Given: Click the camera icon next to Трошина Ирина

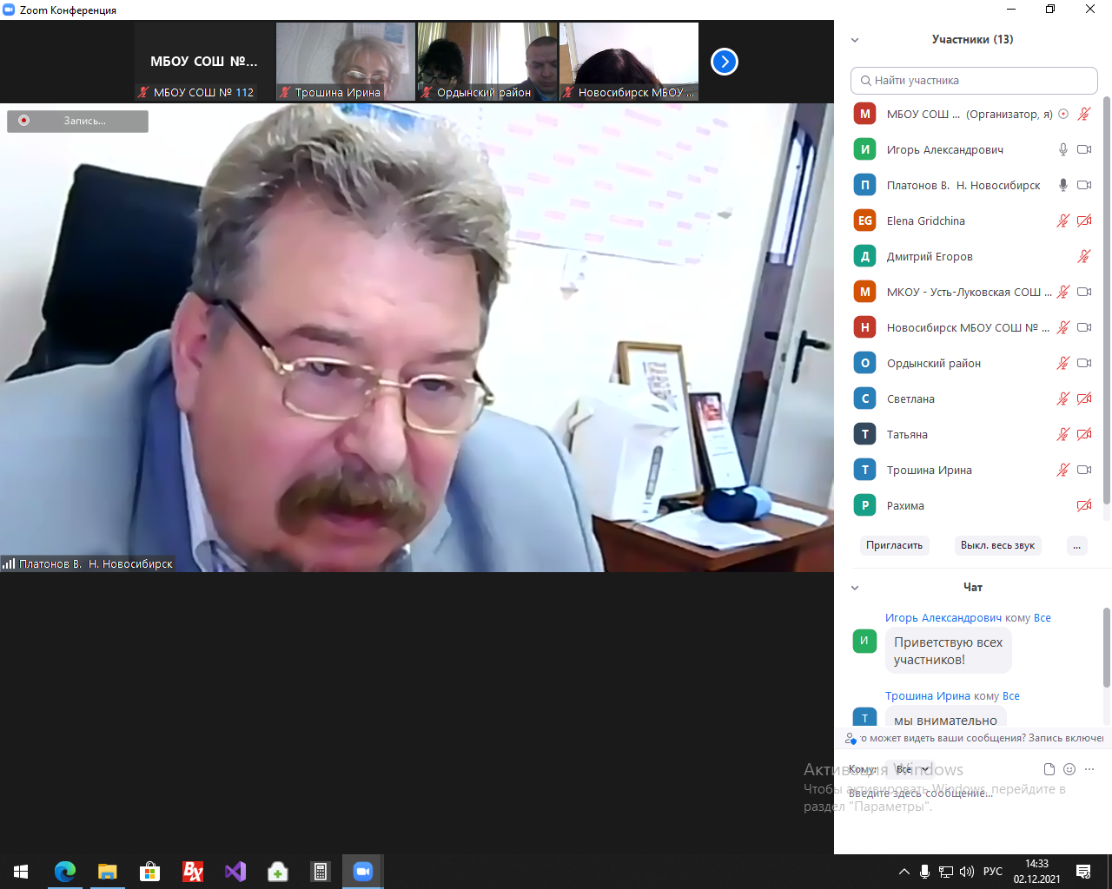Looking at the screenshot, I should coord(1083,470).
